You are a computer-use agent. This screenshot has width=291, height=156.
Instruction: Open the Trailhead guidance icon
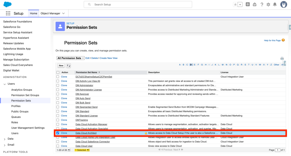(255, 5)
